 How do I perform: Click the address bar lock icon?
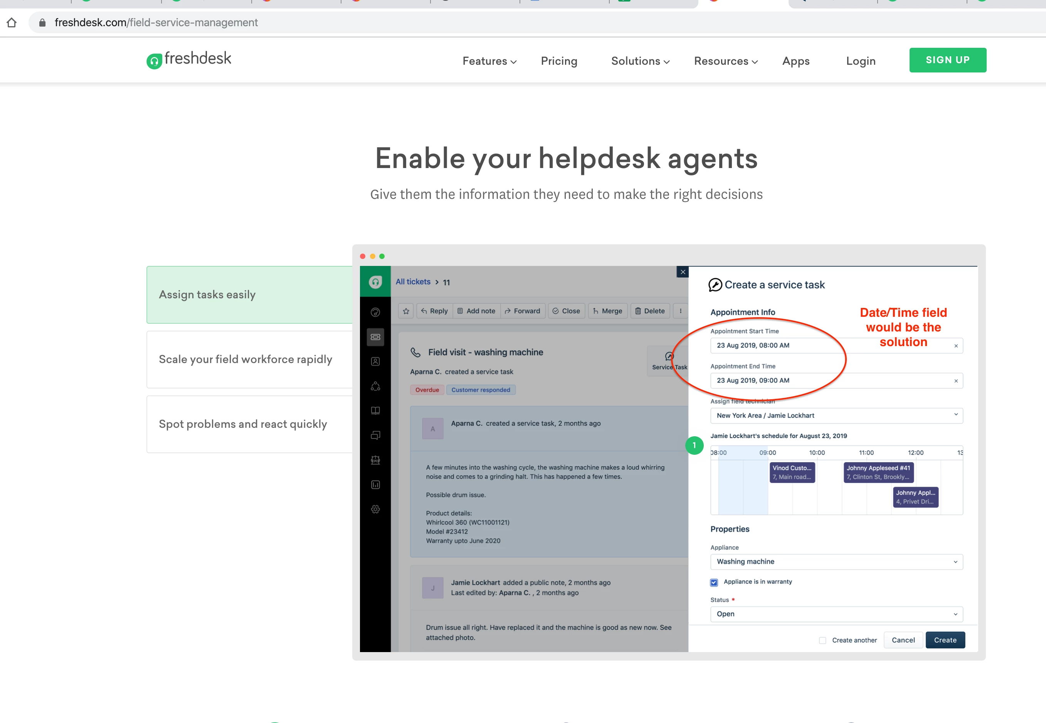(42, 23)
